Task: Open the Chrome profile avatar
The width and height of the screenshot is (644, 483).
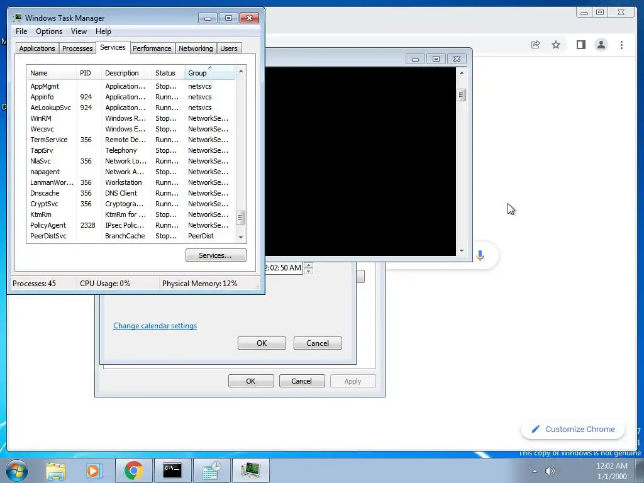Action: click(601, 45)
